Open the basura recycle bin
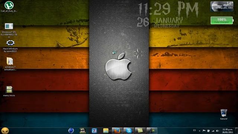 point(224,114)
